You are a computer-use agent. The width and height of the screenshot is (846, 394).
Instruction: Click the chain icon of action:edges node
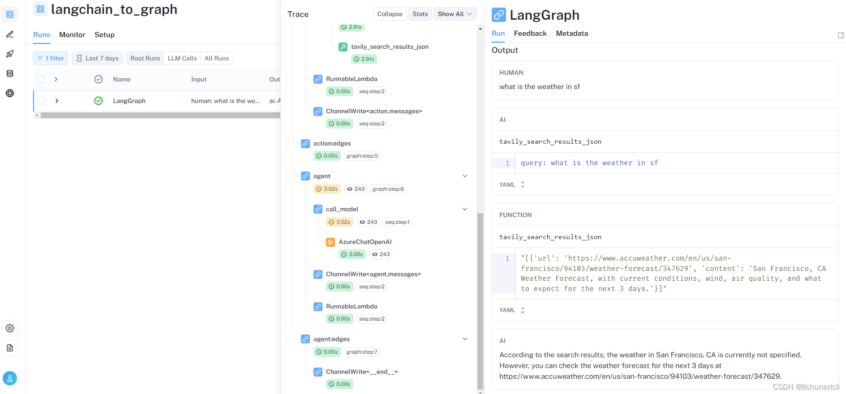tap(305, 143)
